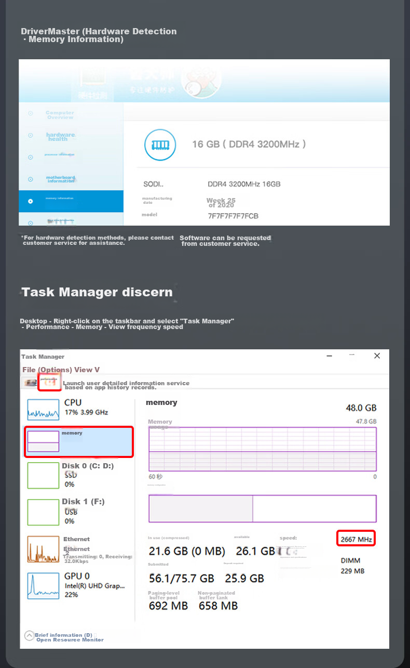Click the round memory module icon
Viewport: 410px width, 668px height.
[160, 144]
